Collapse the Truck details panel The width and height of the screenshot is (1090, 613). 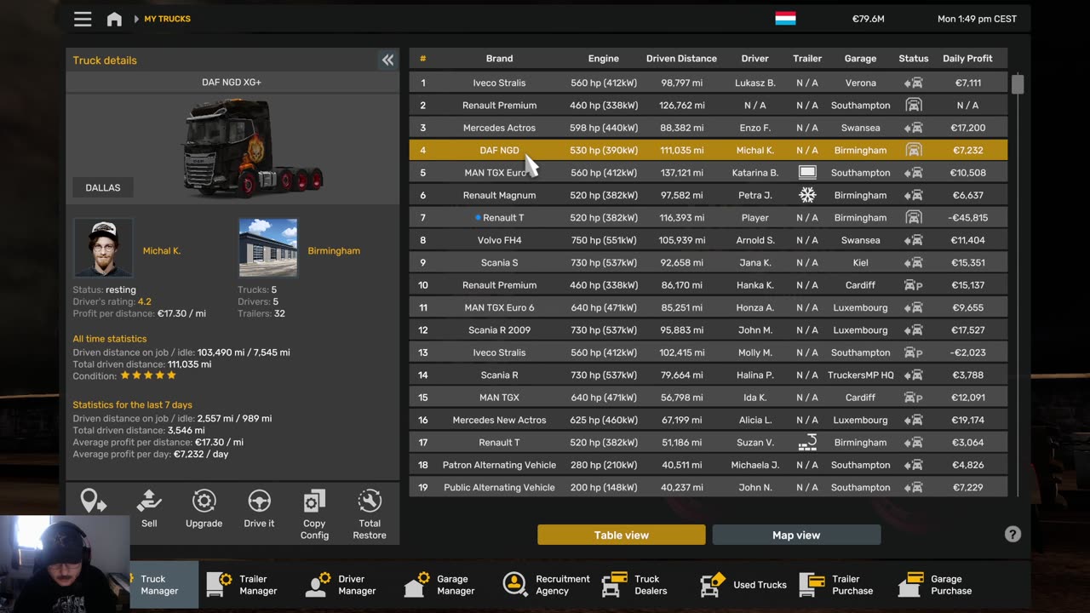pos(387,60)
